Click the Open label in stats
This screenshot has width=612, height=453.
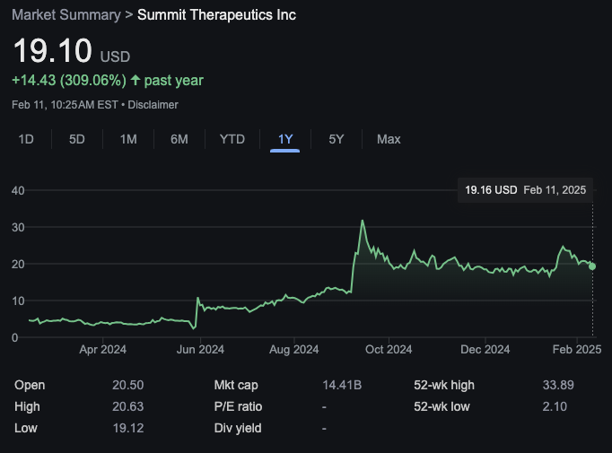(30, 386)
